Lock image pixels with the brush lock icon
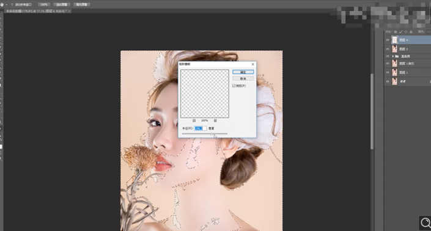431x231 pixels. 401,32
